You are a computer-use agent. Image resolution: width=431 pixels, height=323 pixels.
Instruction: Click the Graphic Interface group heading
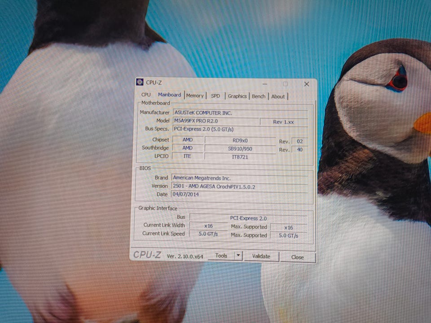158,208
